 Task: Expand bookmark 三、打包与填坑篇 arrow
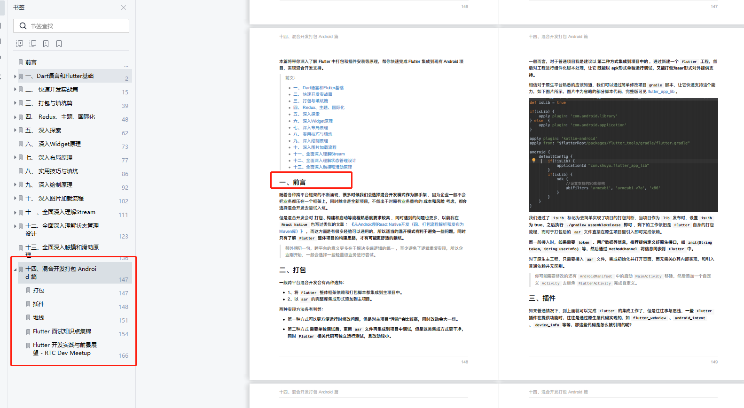click(15, 103)
